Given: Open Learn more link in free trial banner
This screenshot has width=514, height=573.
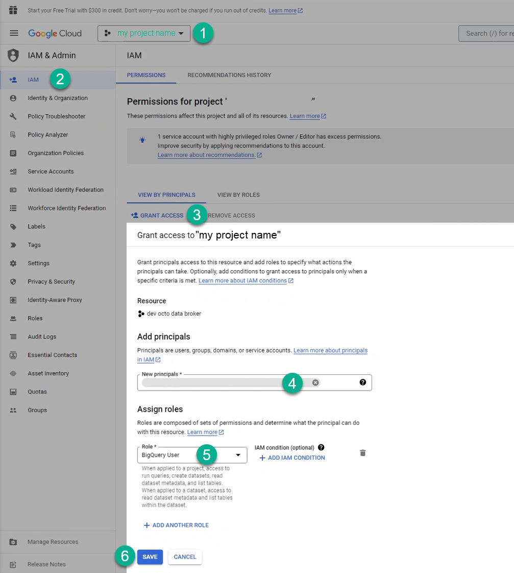Looking at the screenshot, I should [285, 11].
